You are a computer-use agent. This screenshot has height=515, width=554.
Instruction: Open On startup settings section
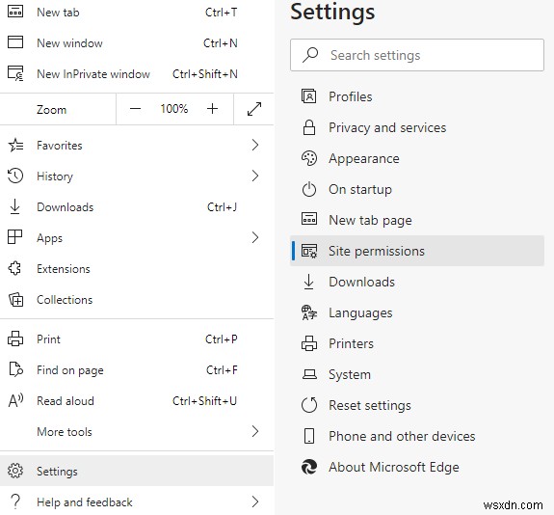click(x=417, y=189)
